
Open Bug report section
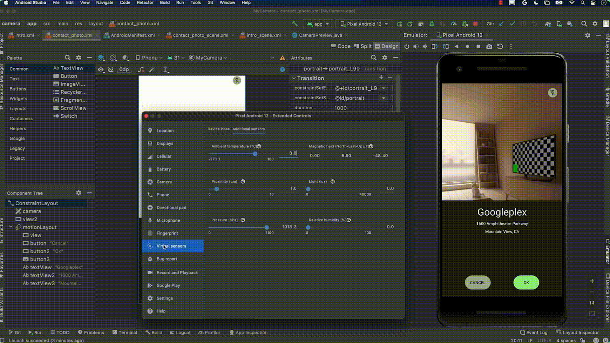point(173,259)
